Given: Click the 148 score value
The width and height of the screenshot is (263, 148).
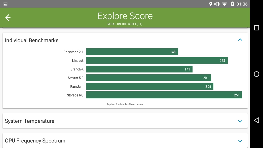Looking at the screenshot, I should click(x=173, y=52).
